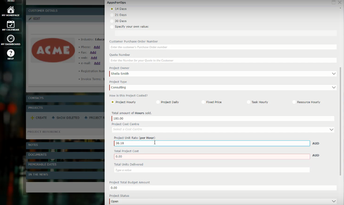Click the Projects section header
344x205 pixels.
65,108
